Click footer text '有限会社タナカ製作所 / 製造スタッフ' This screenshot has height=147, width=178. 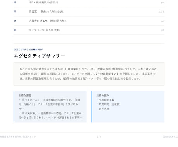pos(18,137)
